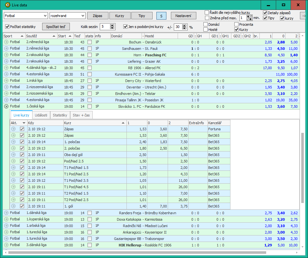Image resolution: width=308 pixels, height=258 pixels.
Task: Click the Tipy toolbar button
Action: pyautogui.click(x=142, y=16)
